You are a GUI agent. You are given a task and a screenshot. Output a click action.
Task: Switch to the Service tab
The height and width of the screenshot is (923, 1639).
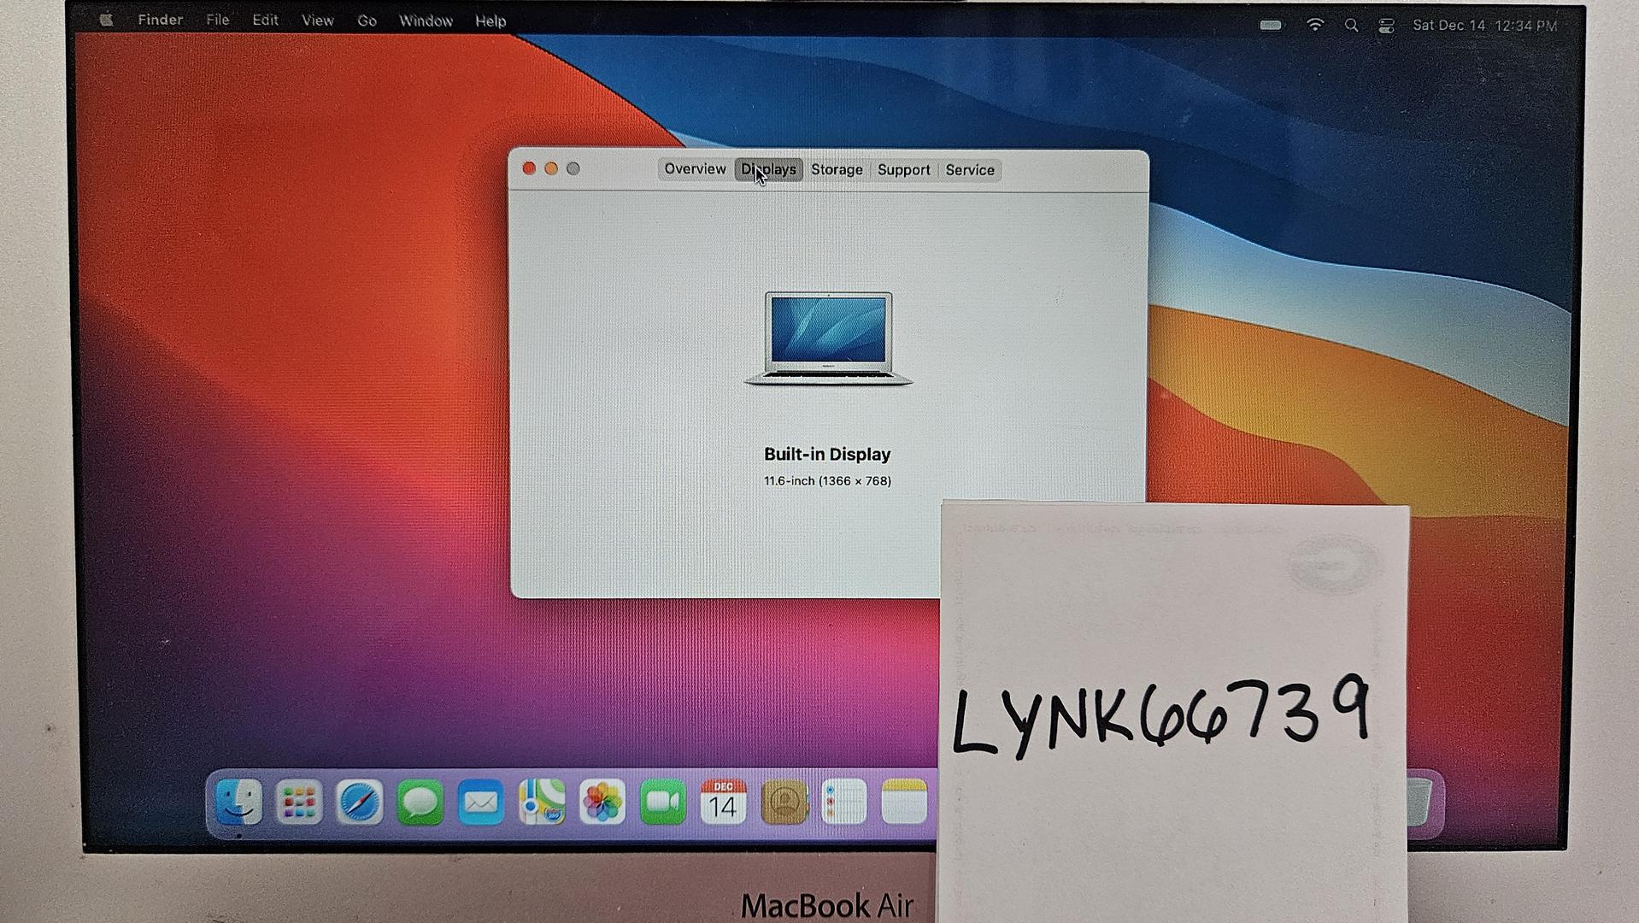tap(970, 169)
